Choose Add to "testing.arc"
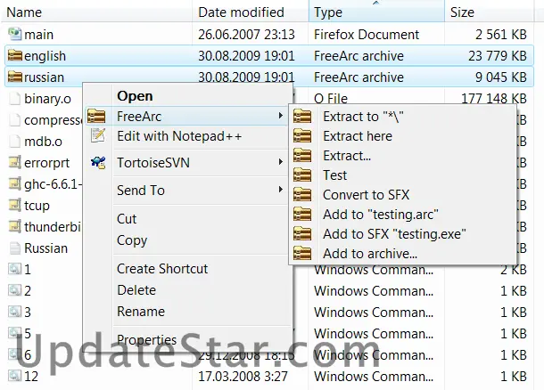The height and width of the screenshot is (390, 544). (402, 215)
